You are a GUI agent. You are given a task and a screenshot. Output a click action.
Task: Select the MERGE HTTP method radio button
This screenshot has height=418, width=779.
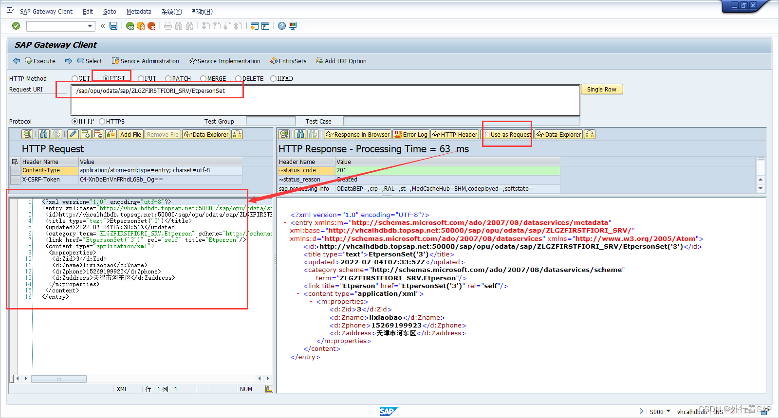coord(203,78)
